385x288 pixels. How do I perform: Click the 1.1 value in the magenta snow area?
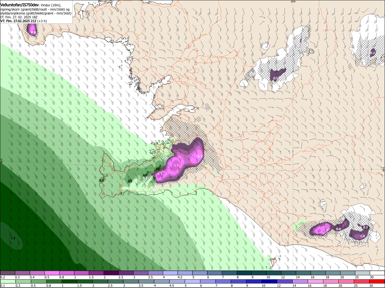(160, 174)
